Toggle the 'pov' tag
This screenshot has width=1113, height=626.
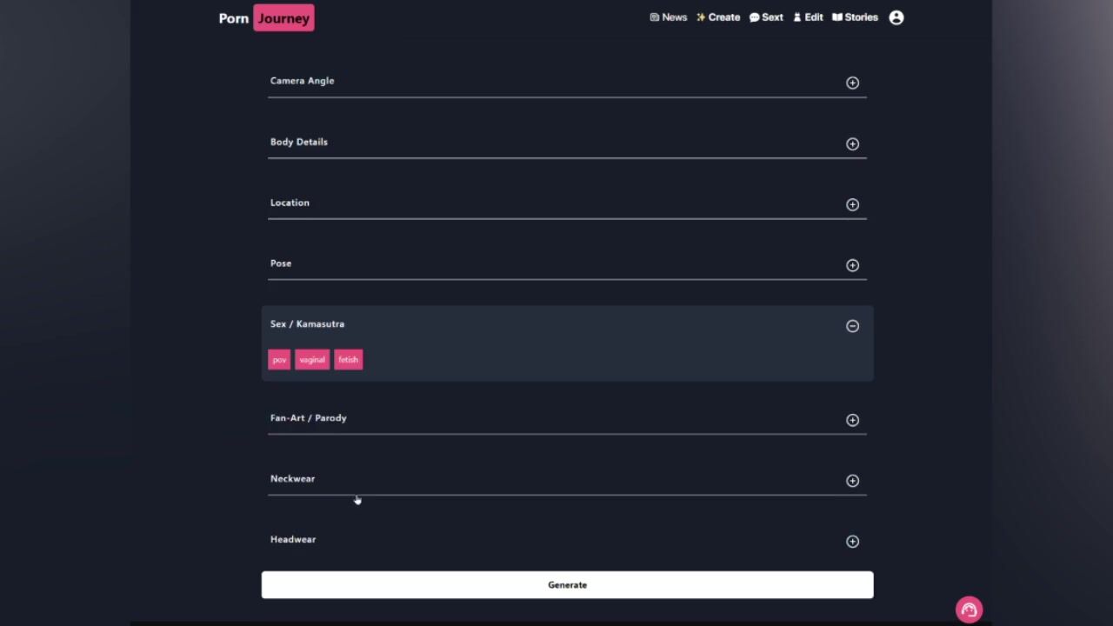pyautogui.click(x=279, y=360)
